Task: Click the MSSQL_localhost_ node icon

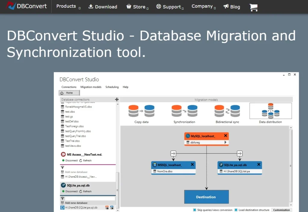Action: (155, 165)
